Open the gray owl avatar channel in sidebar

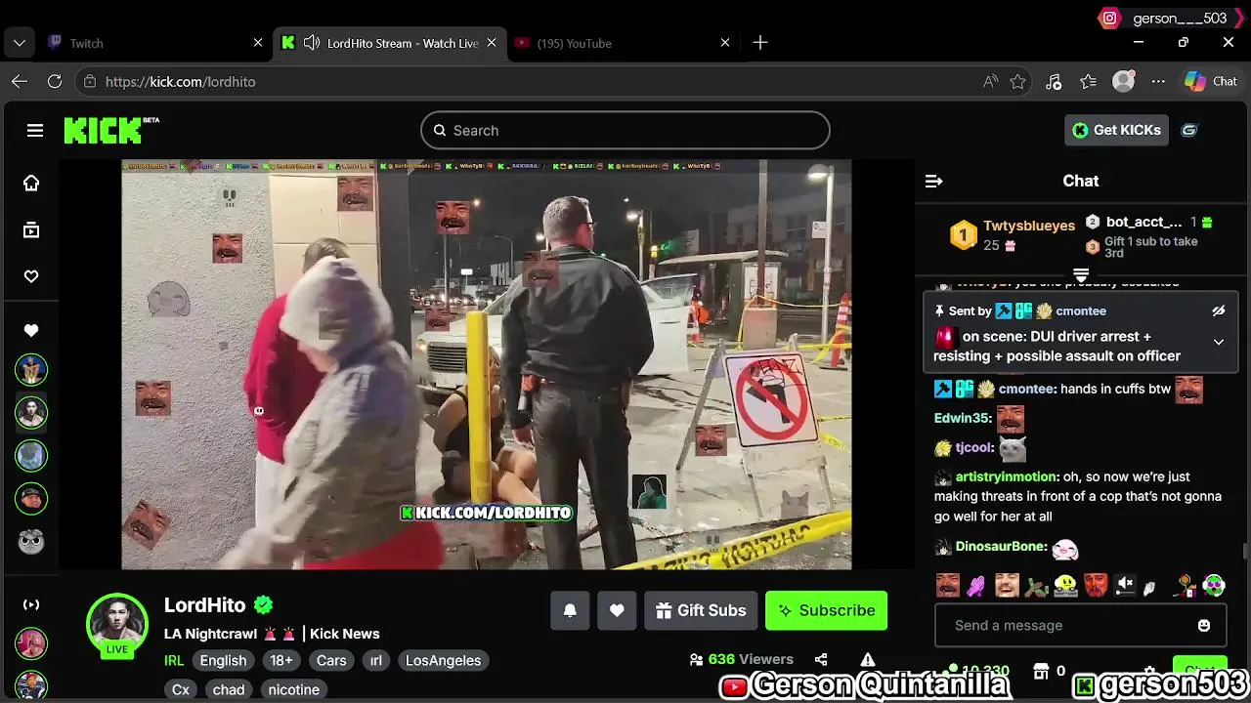click(x=31, y=541)
